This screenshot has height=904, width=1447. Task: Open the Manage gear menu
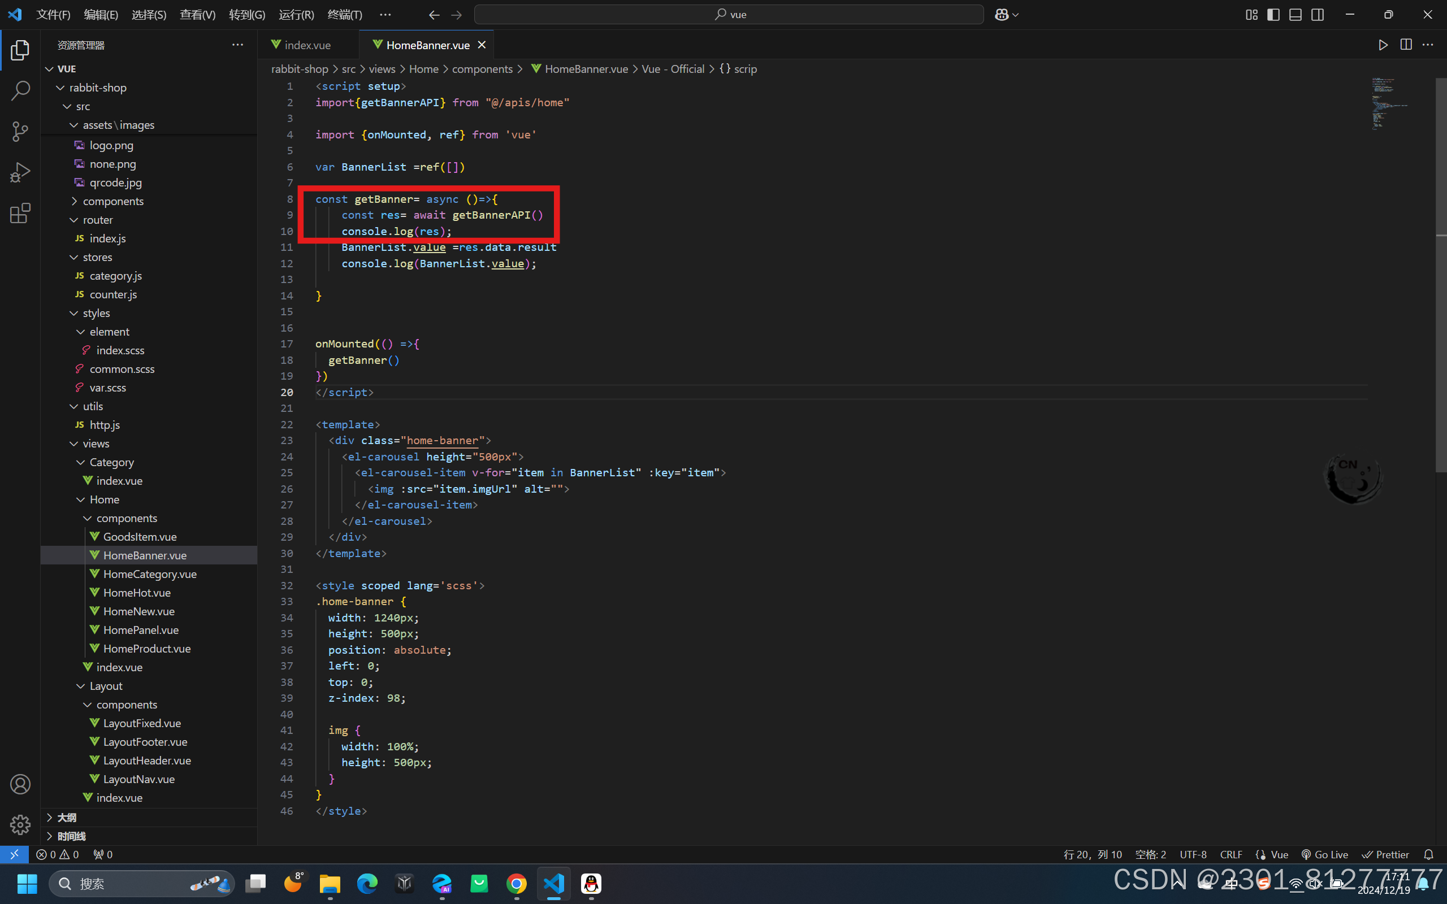(x=20, y=824)
